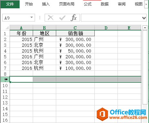The width and height of the screenshot is (149, 123).
Task: Click cell C5 showing ¥200,000.00
Action: (x=75, y=56)
